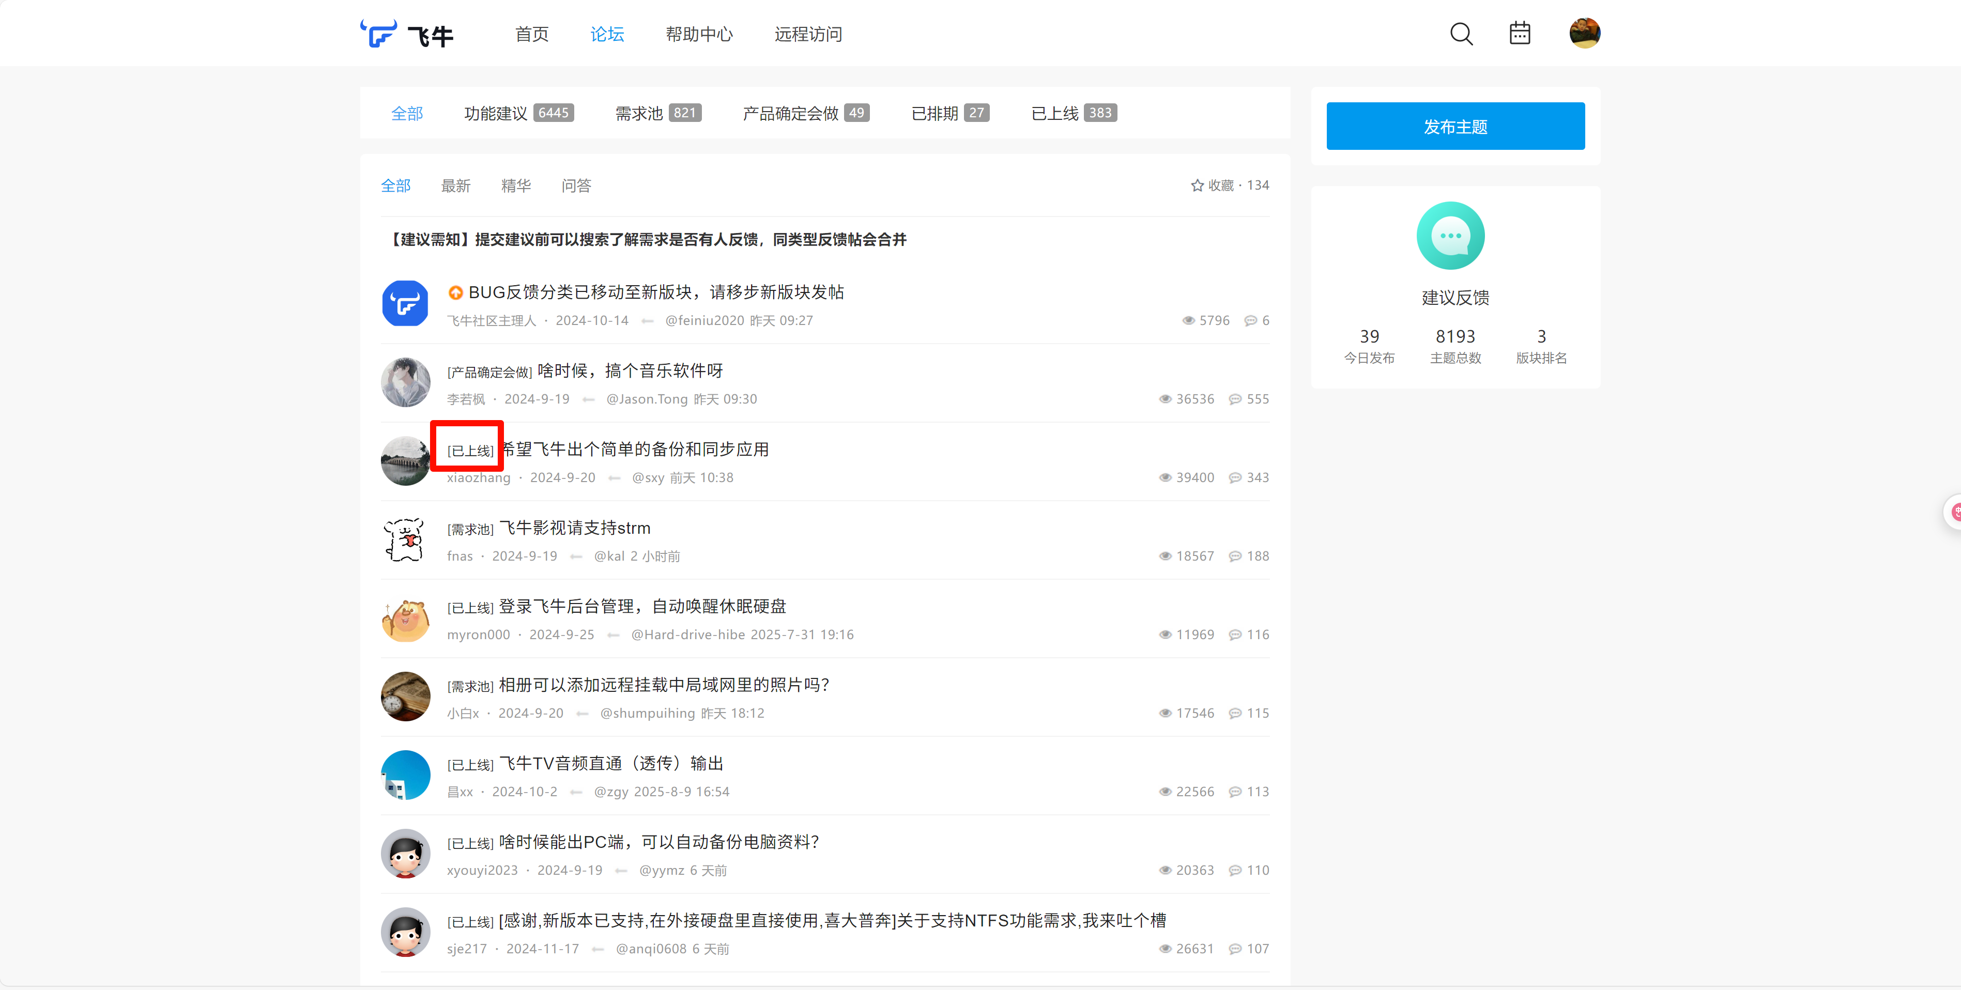Open the search magnifier icon
1961x990 pixels.
tap(1461, 34)
